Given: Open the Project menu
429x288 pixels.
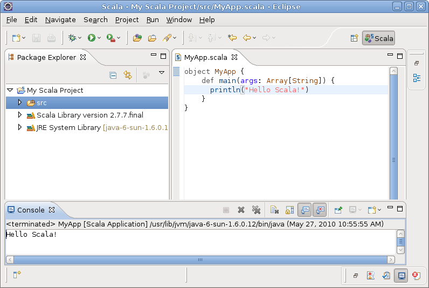Looking at the screenshot, I should point(127,20).
